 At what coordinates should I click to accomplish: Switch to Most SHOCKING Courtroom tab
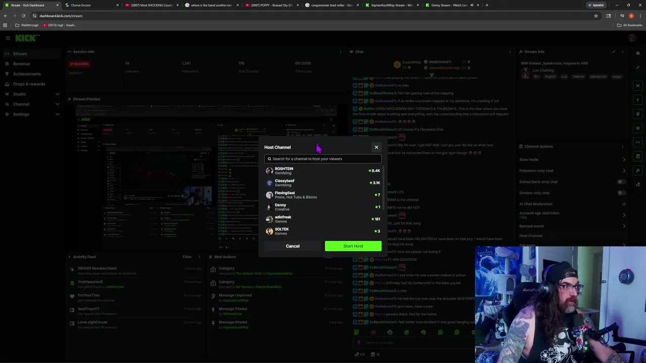pos(151,5)
